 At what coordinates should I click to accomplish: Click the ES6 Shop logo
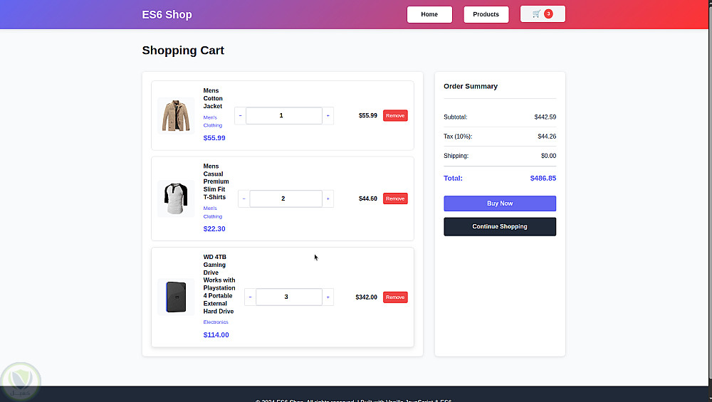tap(167, 14)
